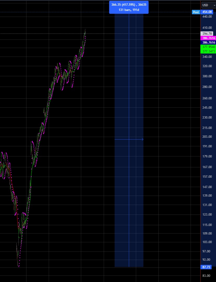Screen dimensions: 216x282
Task: Select a candlestick at the chart peak
Action: coord(85,31)
